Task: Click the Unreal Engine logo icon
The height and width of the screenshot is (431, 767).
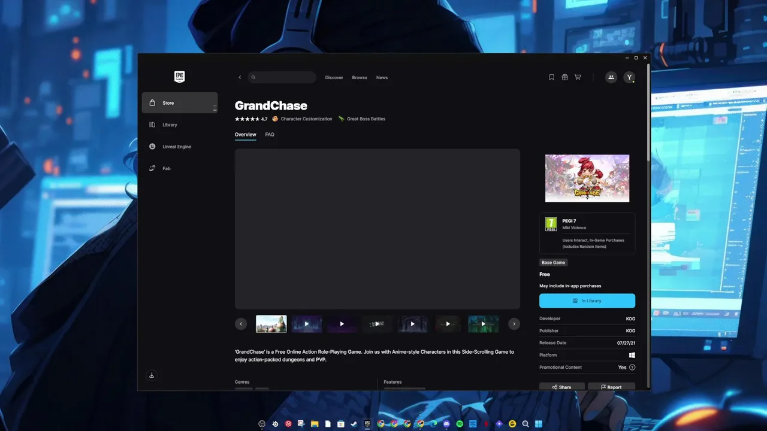Action: [152, 146]
